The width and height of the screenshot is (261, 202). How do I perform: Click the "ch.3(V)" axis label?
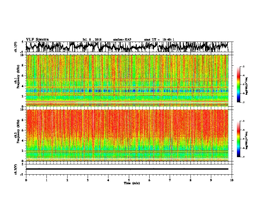coord(16,169)
